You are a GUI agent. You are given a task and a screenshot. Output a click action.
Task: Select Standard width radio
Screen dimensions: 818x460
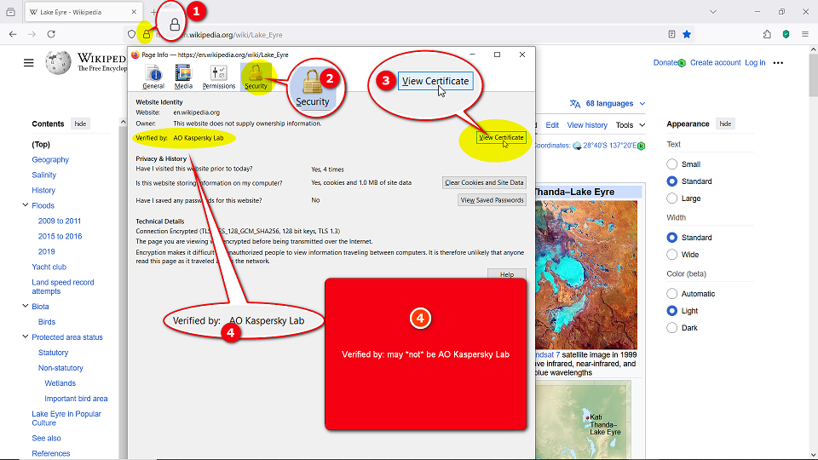point(672,238)
